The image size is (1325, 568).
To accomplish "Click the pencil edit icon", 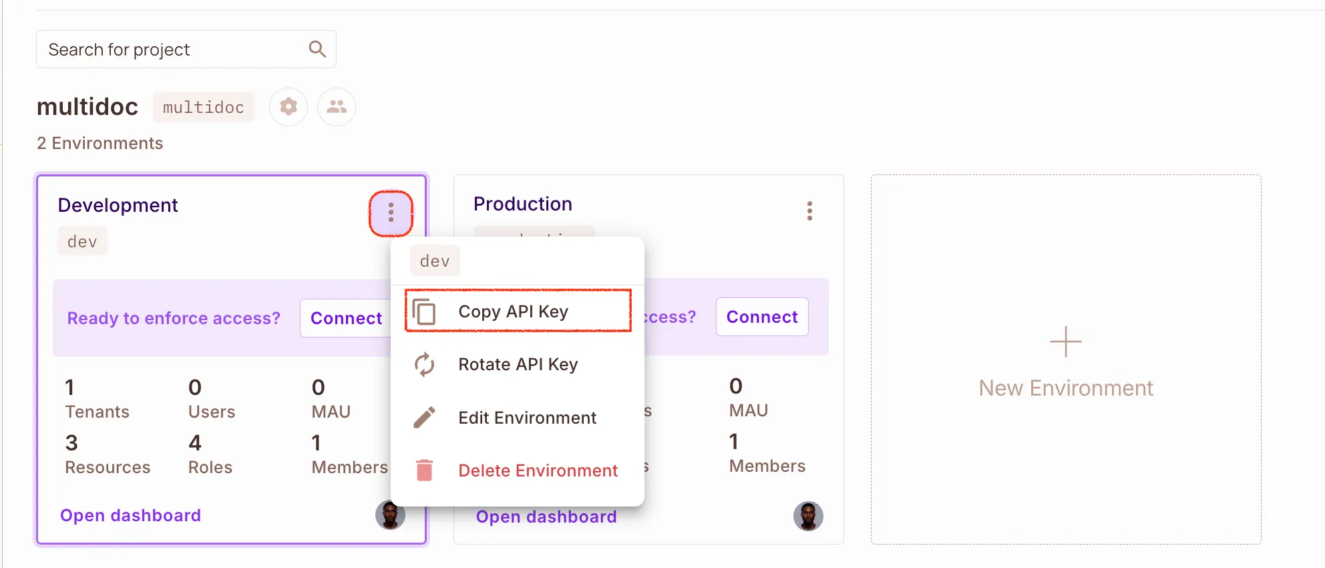I will click(x=424, y=418).
